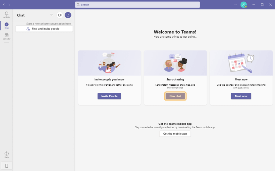
Task: Click the Invite People button
Action: point(109,96)
